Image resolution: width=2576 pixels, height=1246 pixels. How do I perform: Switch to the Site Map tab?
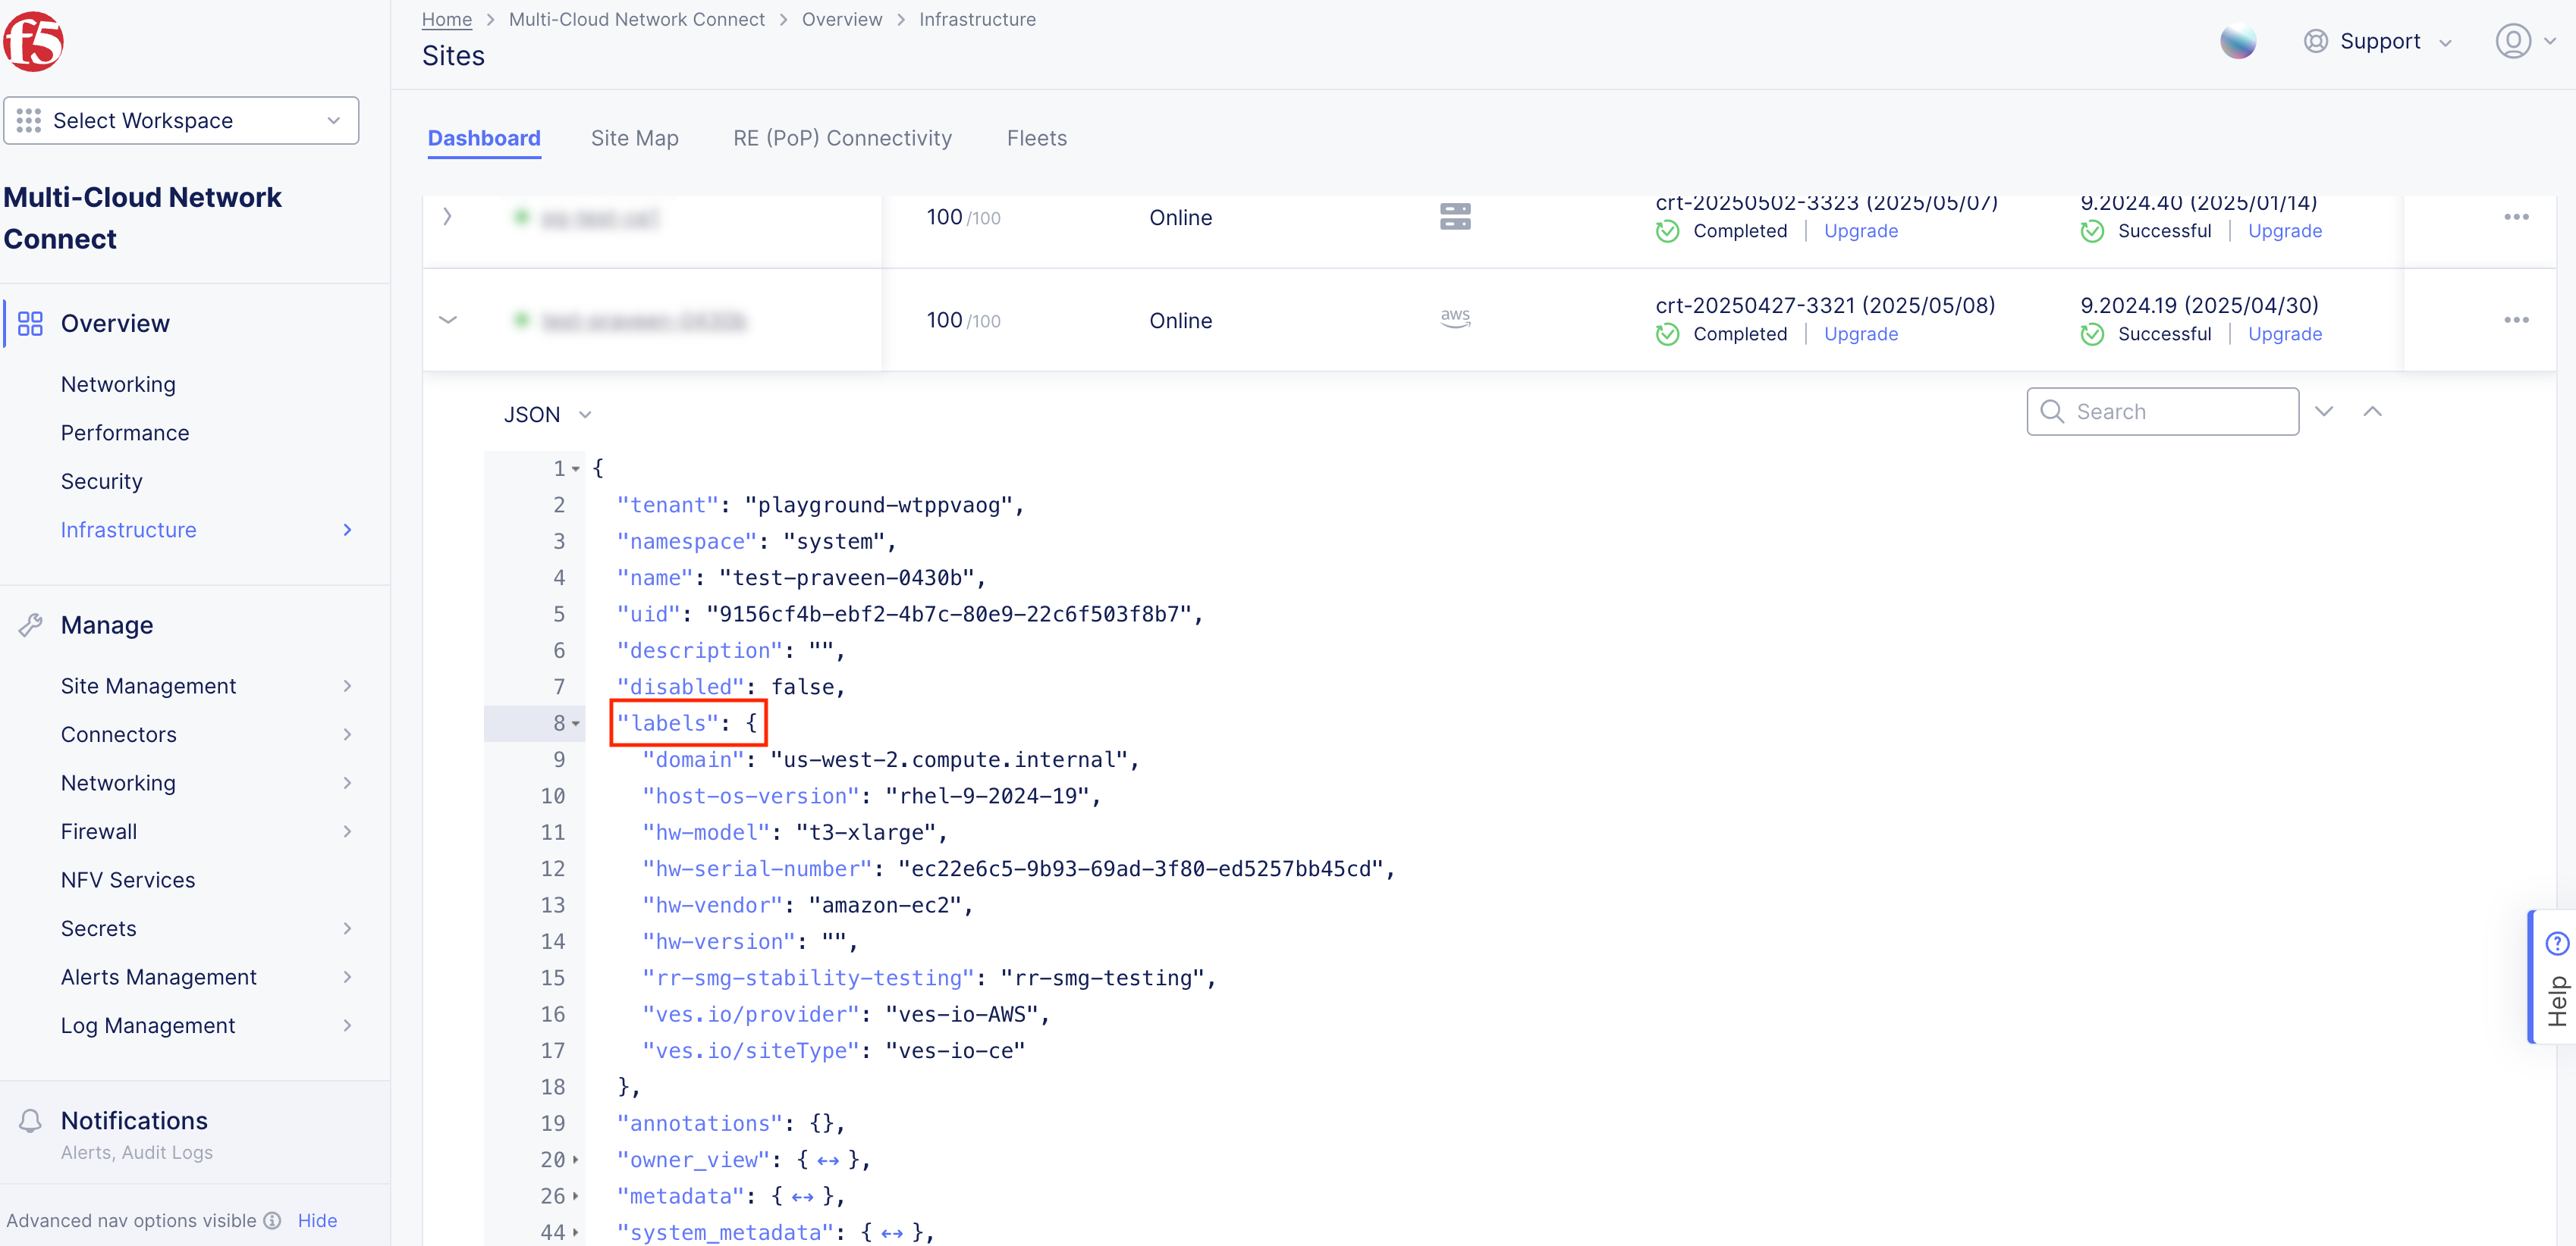pyautogui.click(x=634, y=138)
